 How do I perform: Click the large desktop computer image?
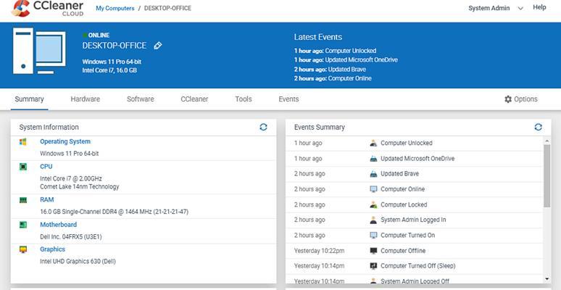tap(39, 51)
